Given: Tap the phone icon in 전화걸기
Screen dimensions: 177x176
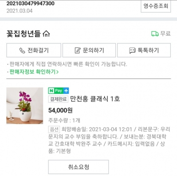Looking at the screenshot, I should point(22,51).
